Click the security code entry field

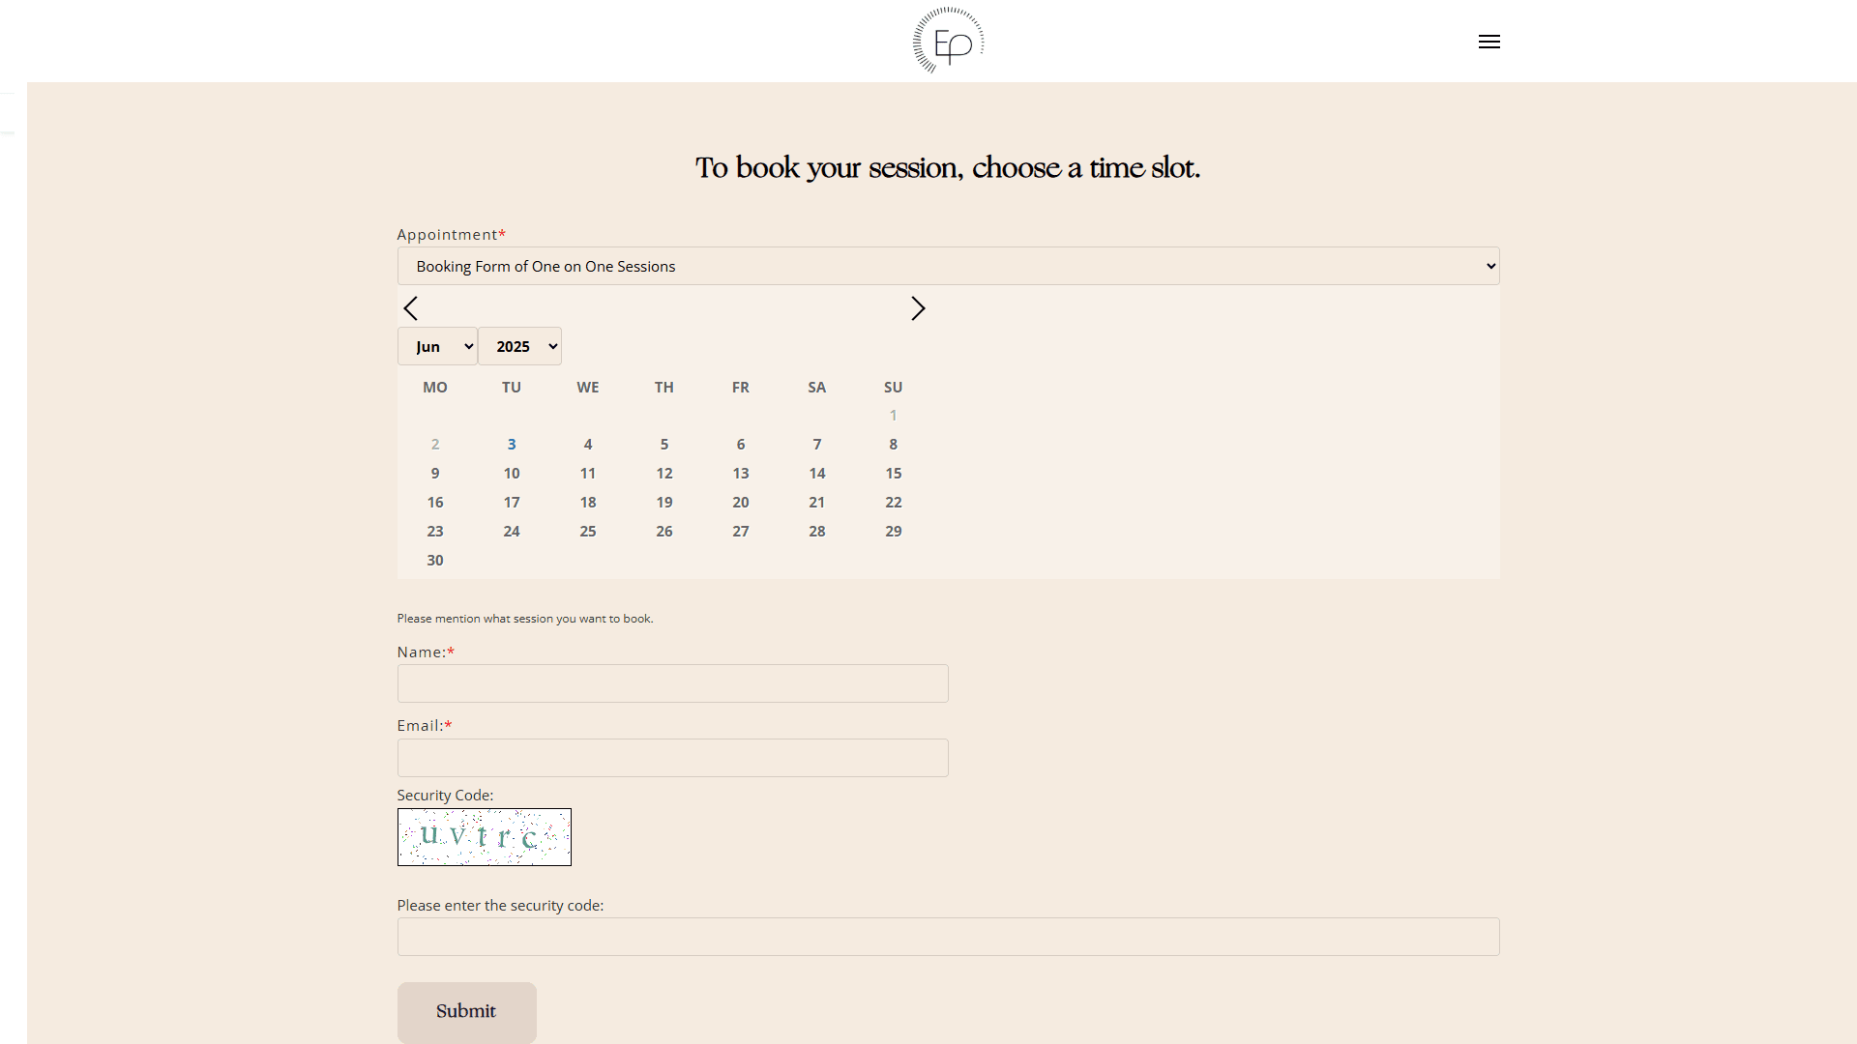[948, 937]
